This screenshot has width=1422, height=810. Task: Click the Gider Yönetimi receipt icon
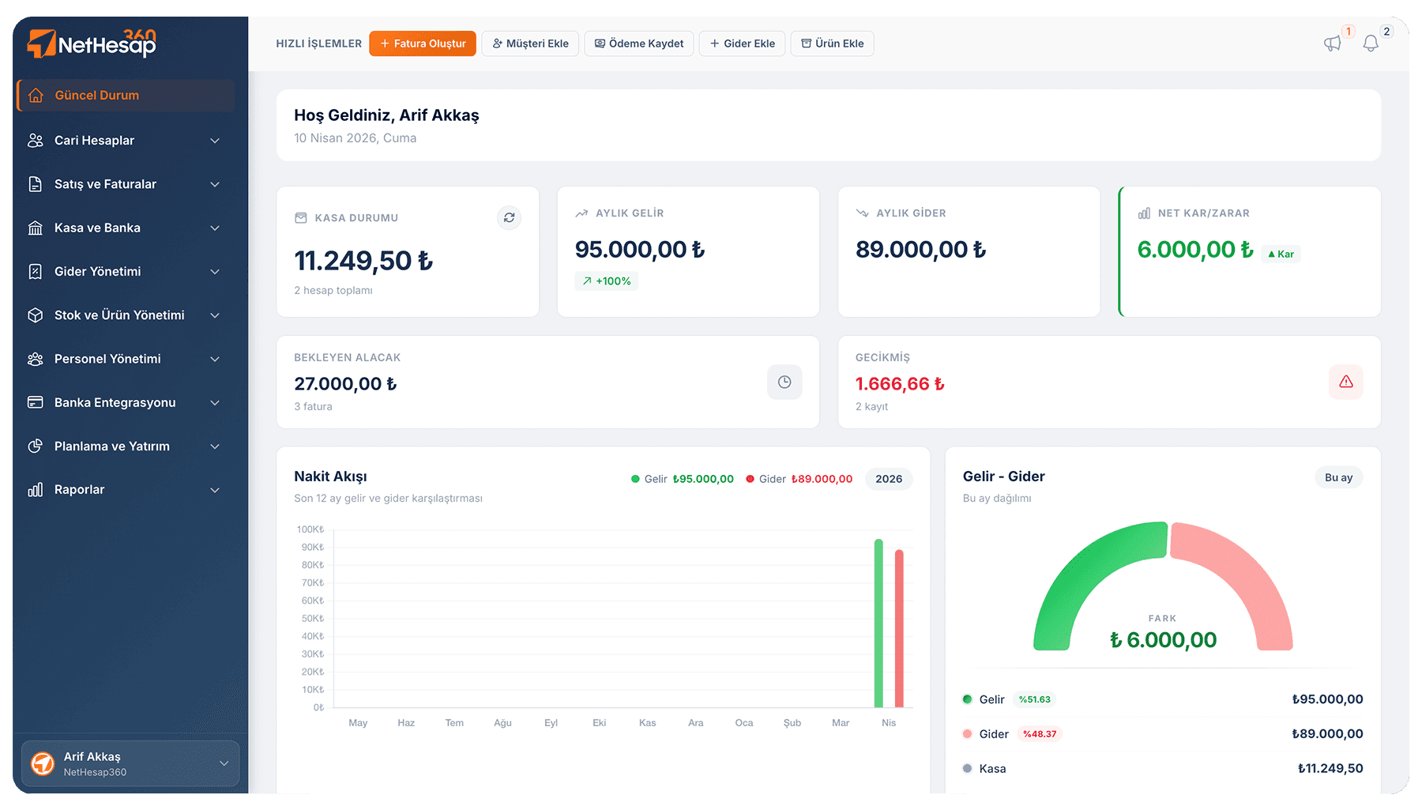(36, 272)
